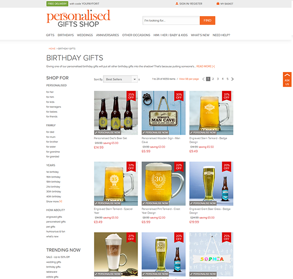
Task: Open the Ask Us side tab
Action: pyautogui.click(x=287, y=80)
